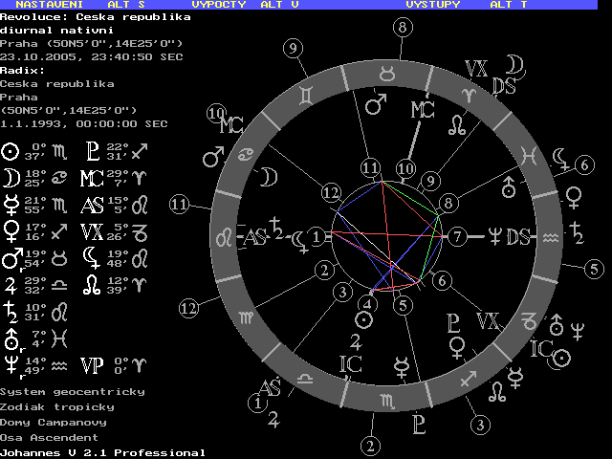The image size is (612, 459).
Task: Click the outer house 11 marker on the left
Action: (x=179, y=204)
